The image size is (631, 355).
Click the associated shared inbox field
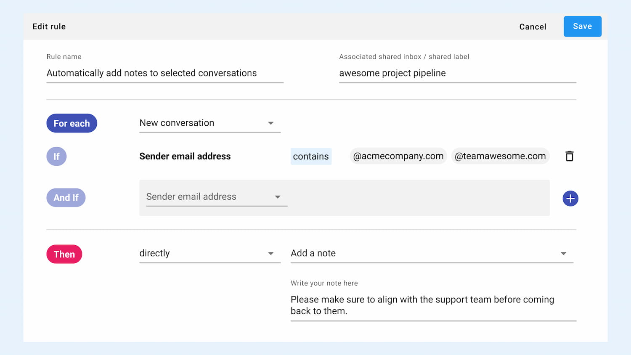point(457,73)
